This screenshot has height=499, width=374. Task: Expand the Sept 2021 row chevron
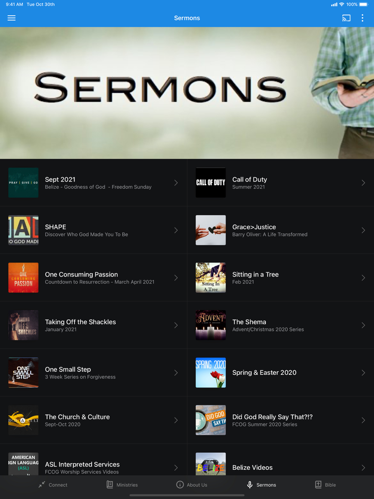pyautogui.click(x=176, y=183)
